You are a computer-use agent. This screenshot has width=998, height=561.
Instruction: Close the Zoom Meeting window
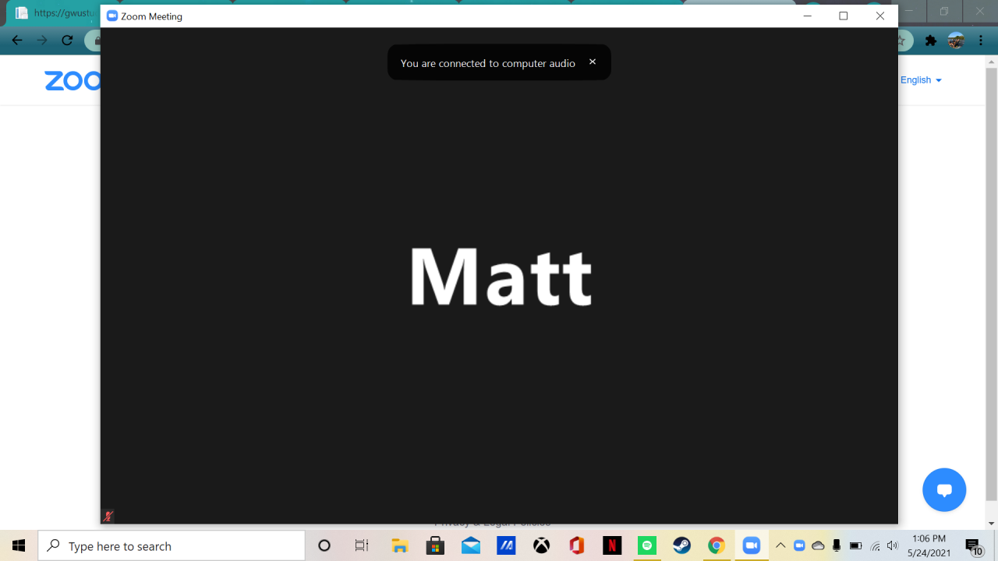879,16
